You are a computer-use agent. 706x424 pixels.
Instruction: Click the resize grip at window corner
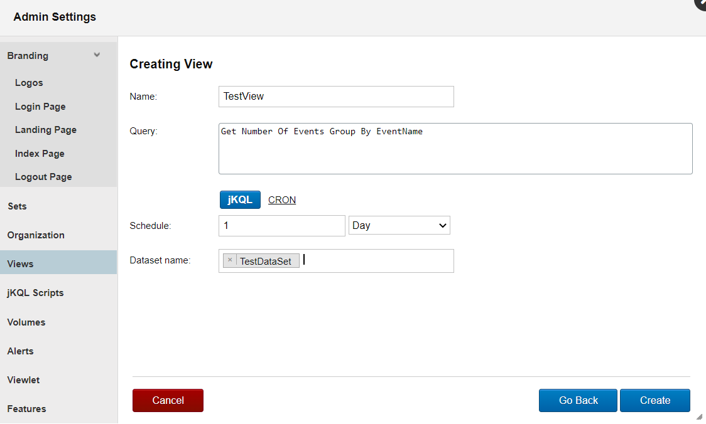[x=699, y=417]
